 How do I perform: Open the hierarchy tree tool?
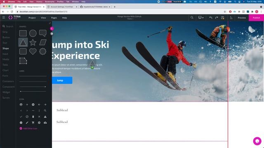click(231, 18)
